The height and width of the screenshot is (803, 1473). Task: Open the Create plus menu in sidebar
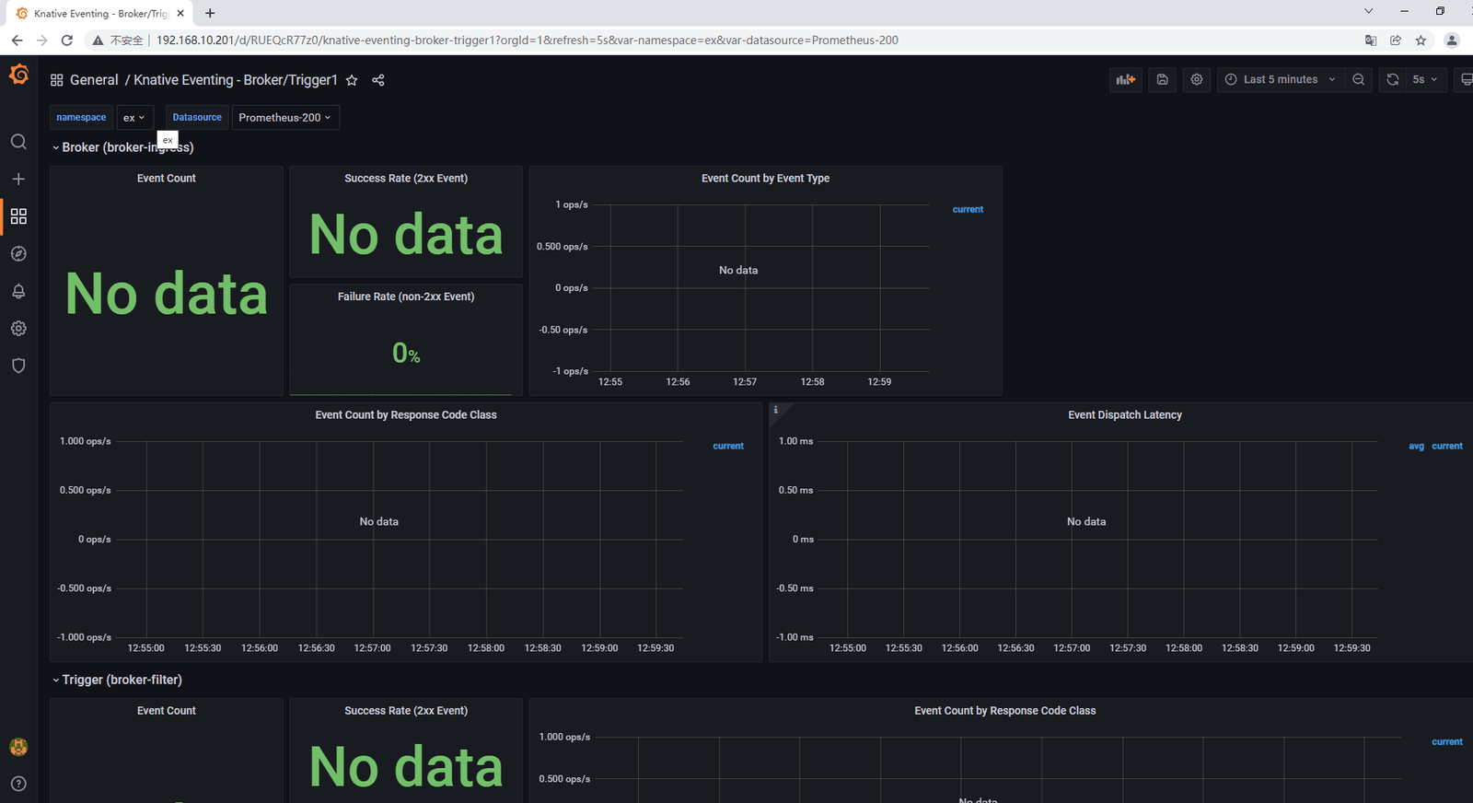point(18,179)
